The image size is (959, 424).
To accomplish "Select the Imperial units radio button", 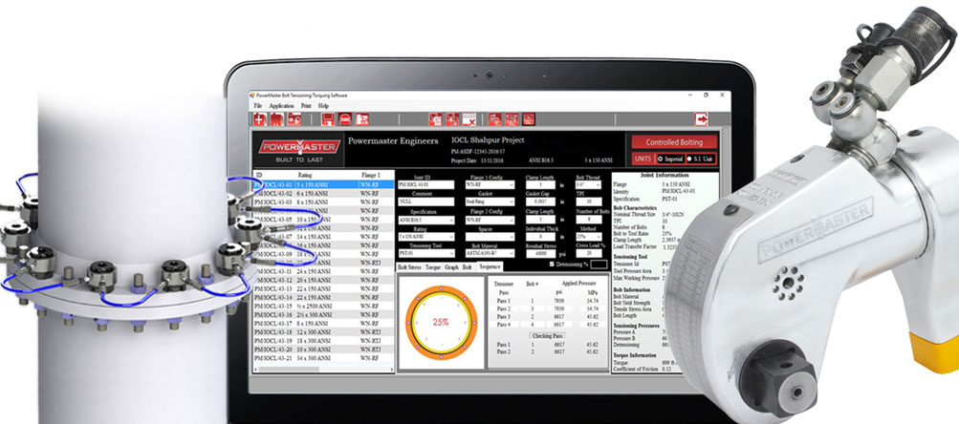I will tap(662, 159).
